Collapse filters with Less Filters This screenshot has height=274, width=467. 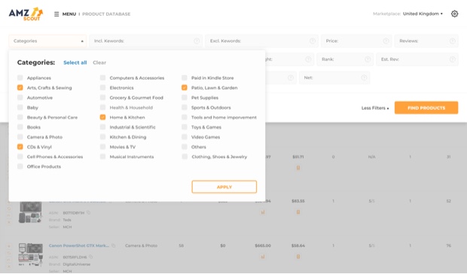point(375,108)
